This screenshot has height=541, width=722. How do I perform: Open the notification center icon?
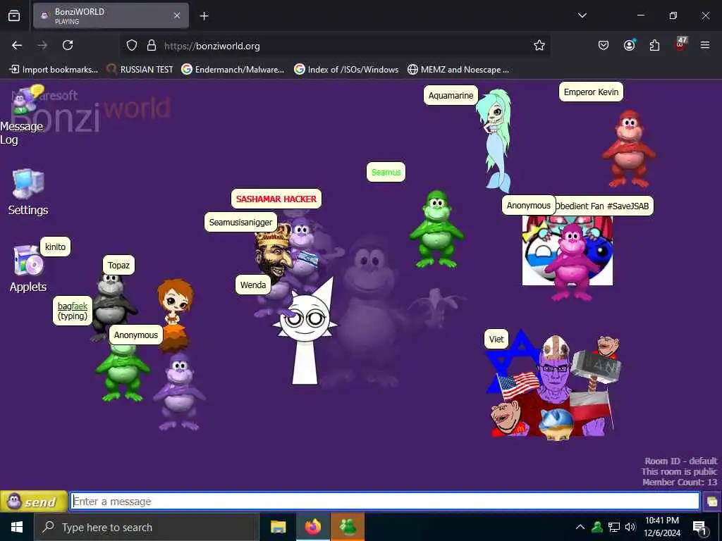[x=700, y=528]
